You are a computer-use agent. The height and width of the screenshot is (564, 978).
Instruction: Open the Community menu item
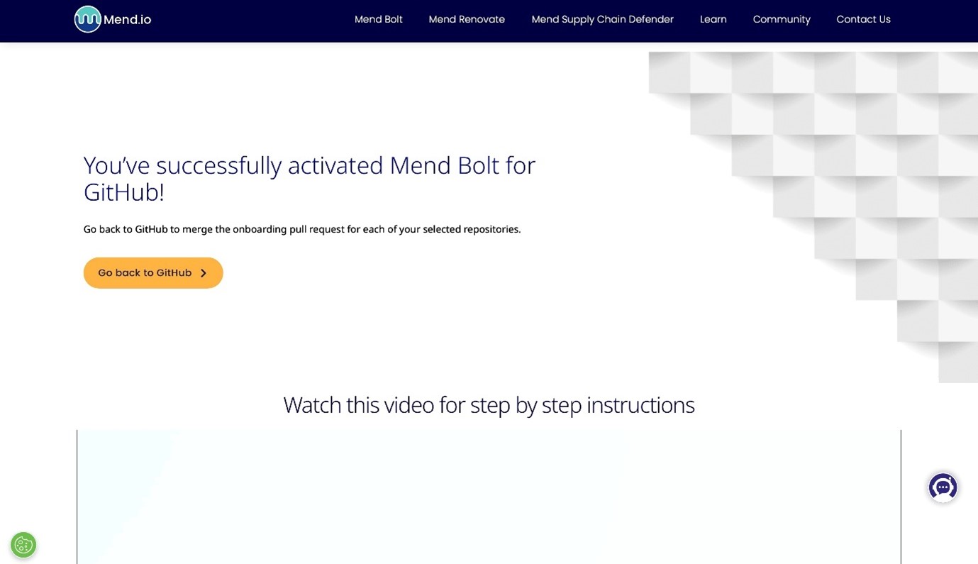point(782,19)
